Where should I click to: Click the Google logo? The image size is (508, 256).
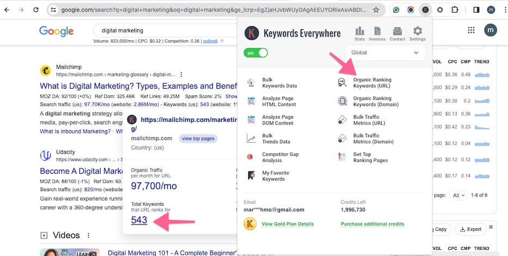(57, 31)
